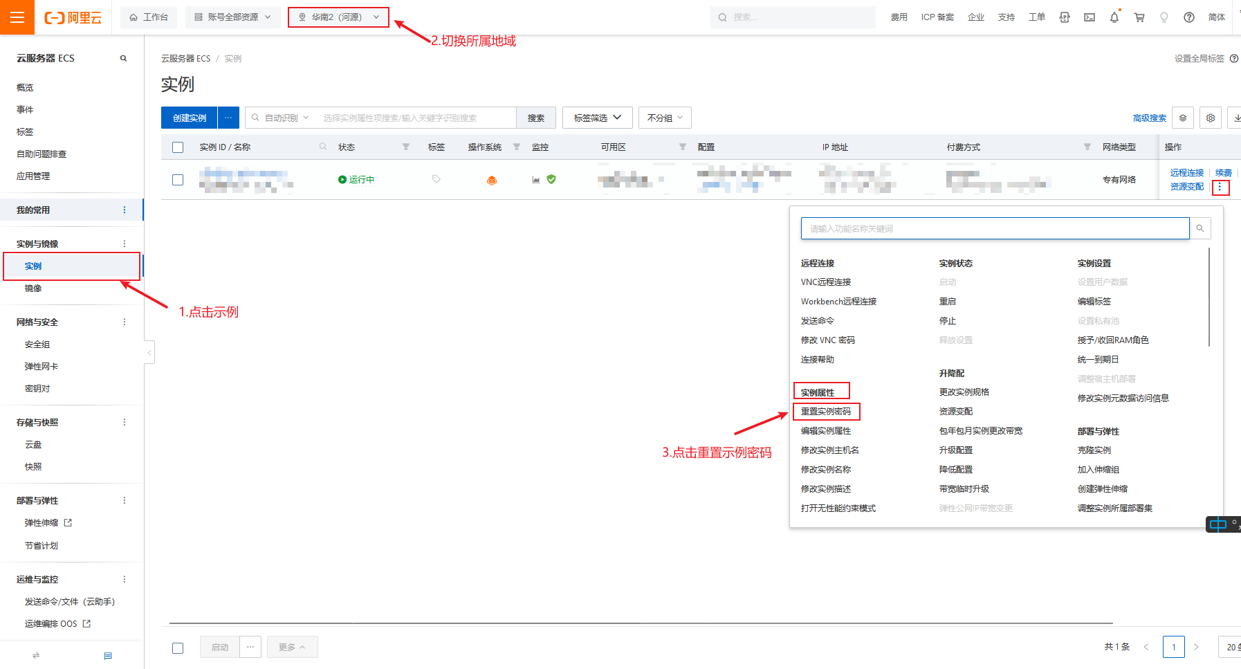Click the Docker-style icon in the top bar
The height and width of the screenshot is (669, 1241).
tap(1065, 17)
